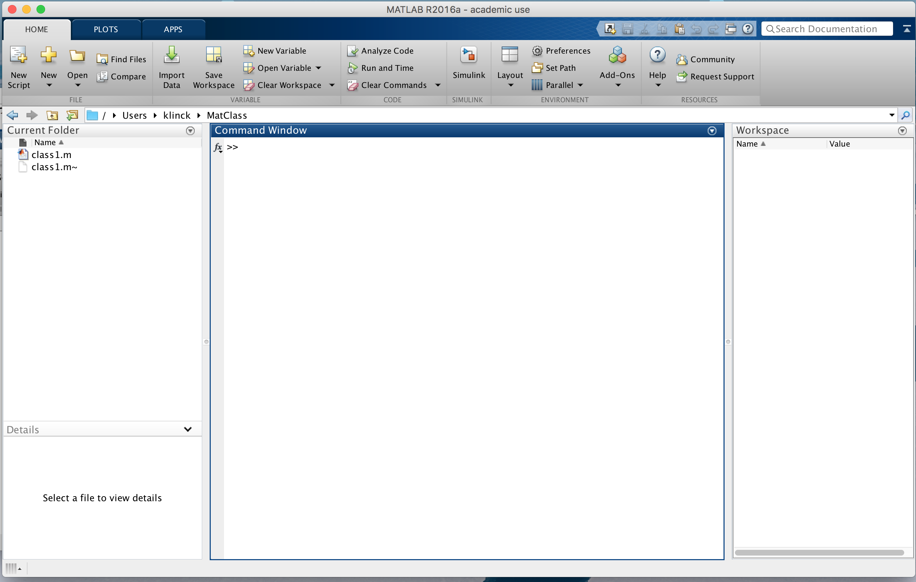Open Preferences
This screenshot has height=582, width=916.
[561, 50]
